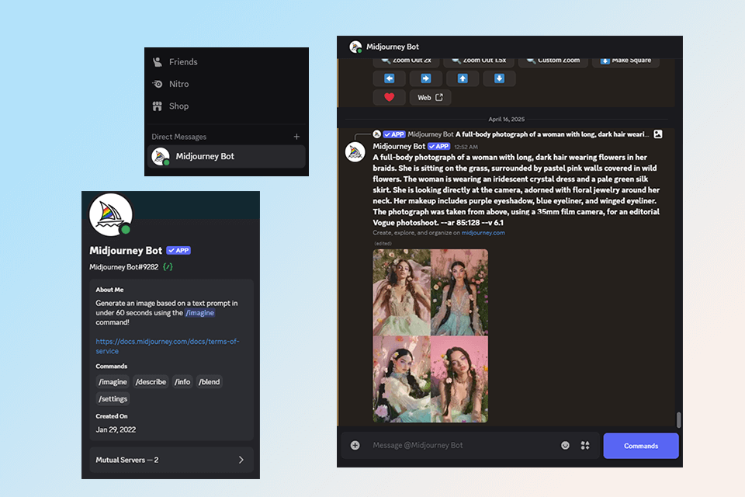Click the Zoom Out 1.5x button
Image resolution: width=745 pixels, height=497 pixels.
[479, 61]
